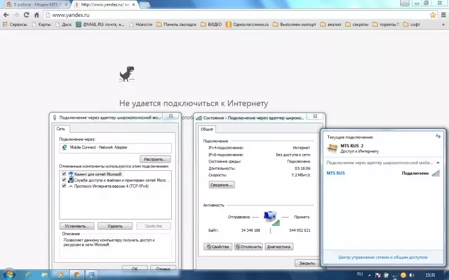Click the browser forward arrow
Image resolution: width=449 pixels, height=280 pixels.
pyautogui.click(x=16, y=15)
